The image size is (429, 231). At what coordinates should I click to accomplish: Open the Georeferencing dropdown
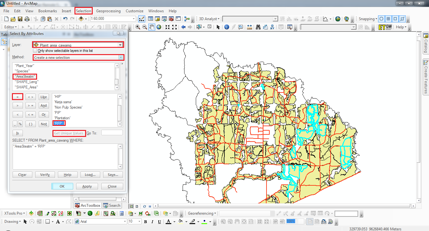(202, 213)
